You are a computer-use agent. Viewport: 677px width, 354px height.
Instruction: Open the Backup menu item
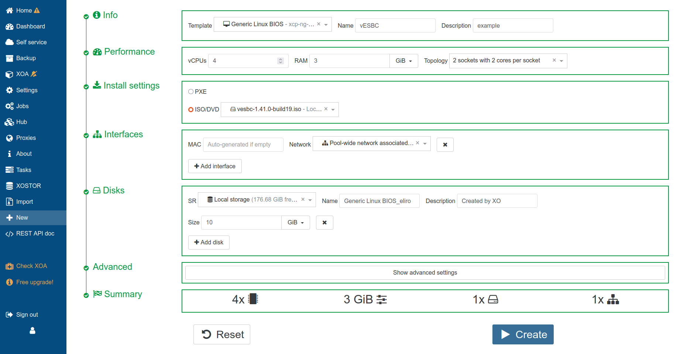tap(26, 58)
